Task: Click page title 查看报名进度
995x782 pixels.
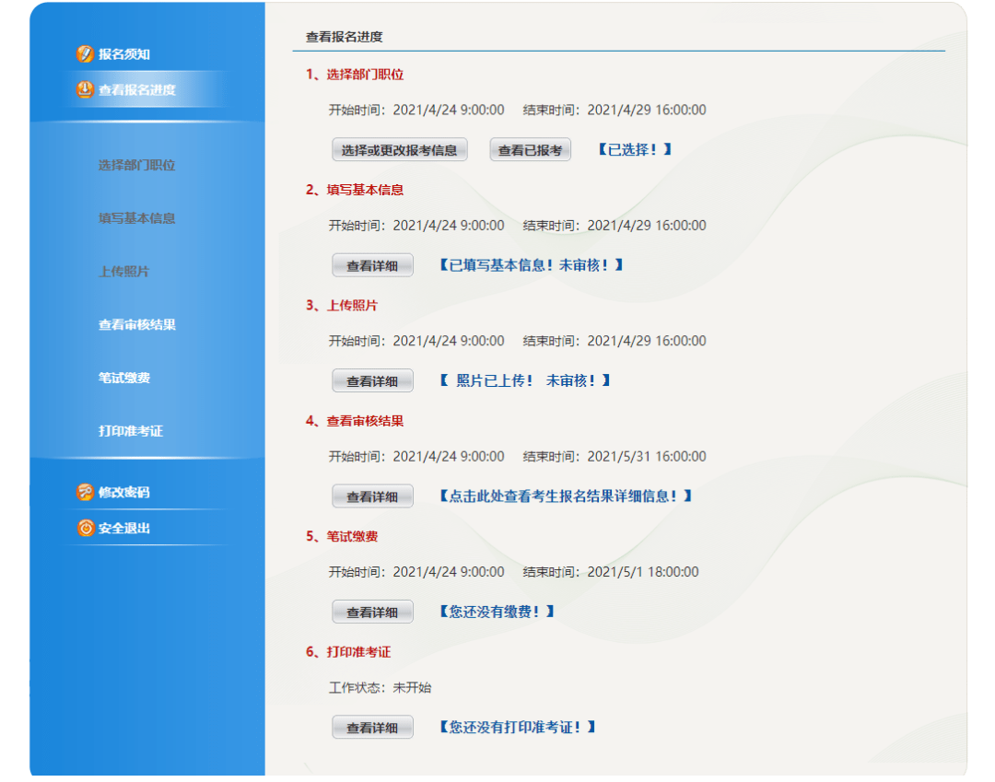Action: [x=345, y=38]
